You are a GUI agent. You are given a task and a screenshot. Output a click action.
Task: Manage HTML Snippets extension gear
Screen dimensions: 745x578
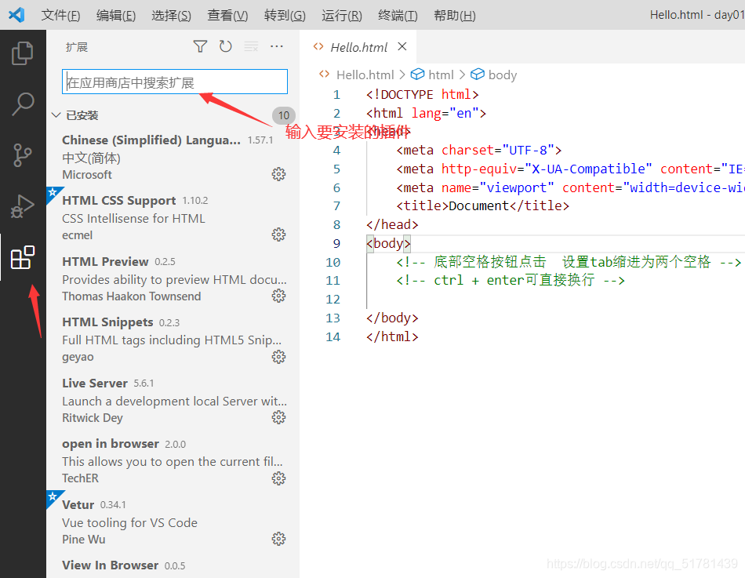(x=278, y=357)
